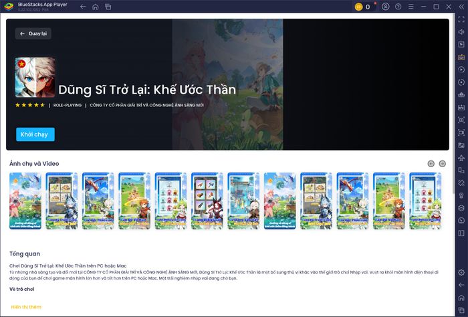Open the third screenshot with the red dragon
This screenshot has width=468, height=317.
click(x=98, y=201)
